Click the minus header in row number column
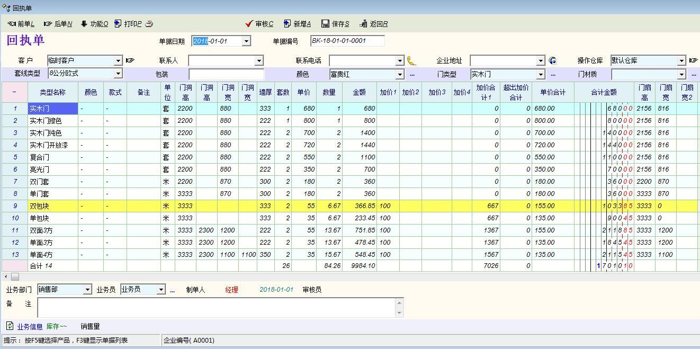Viewport: 700px width, 349px height. point(14,92)
